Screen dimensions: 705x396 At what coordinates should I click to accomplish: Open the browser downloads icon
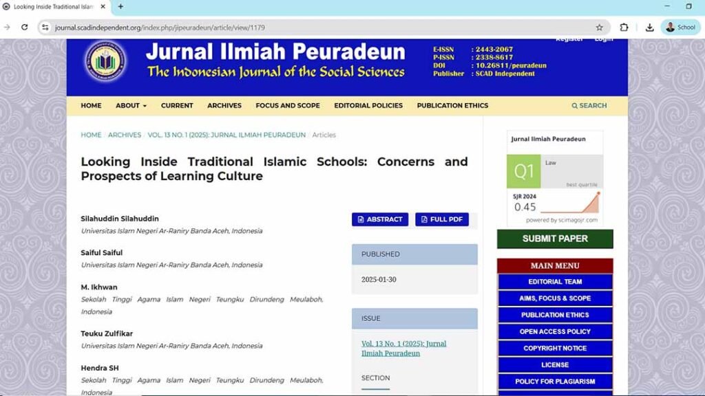click(649, 27)
